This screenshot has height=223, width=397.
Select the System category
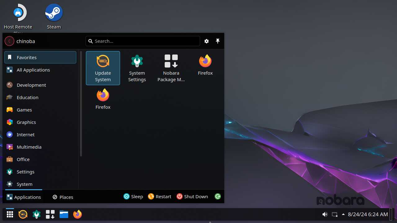point(40,184)
